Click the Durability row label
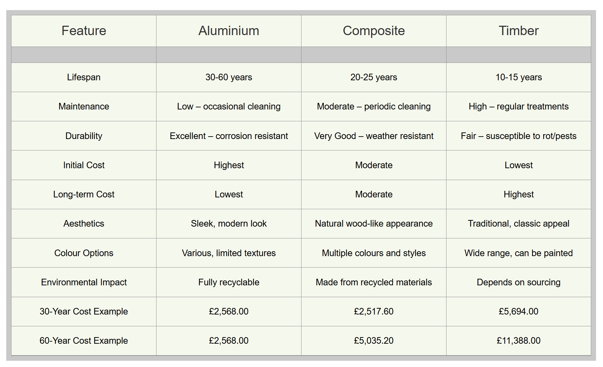 tap(84, 136)
